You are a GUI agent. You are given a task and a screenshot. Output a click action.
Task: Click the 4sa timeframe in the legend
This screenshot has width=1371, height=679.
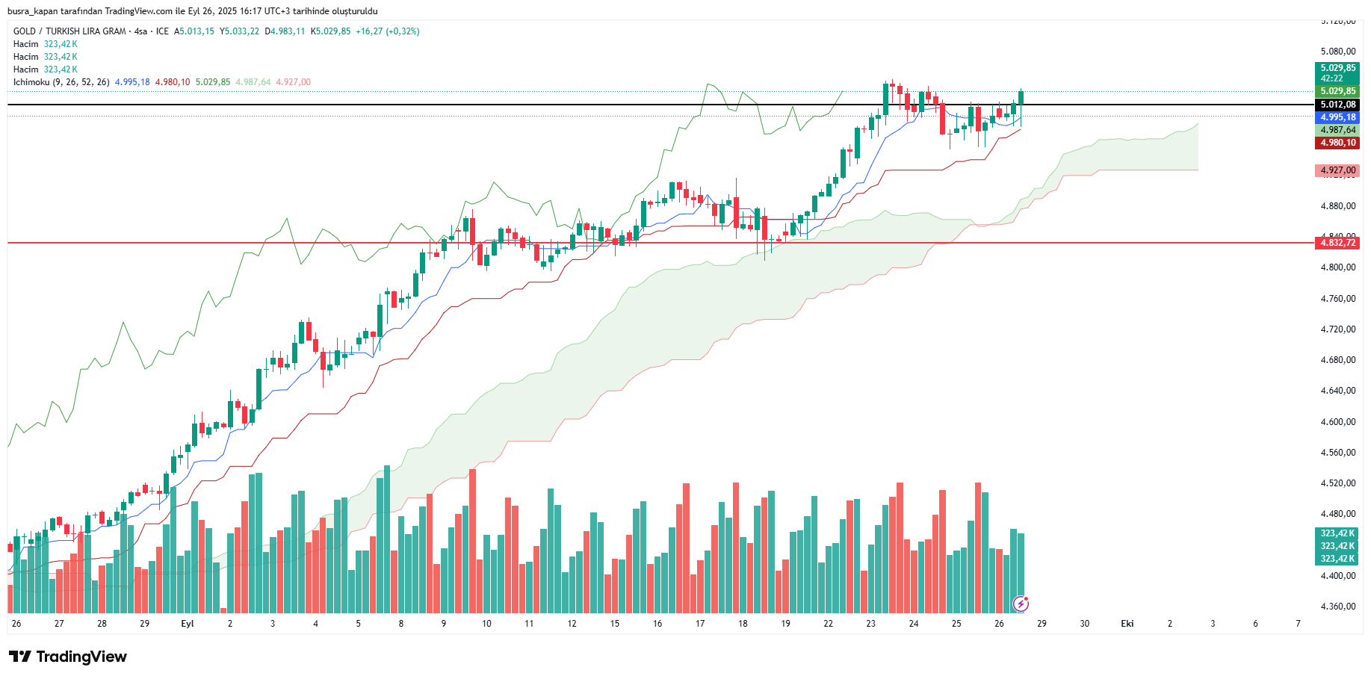pyautogui.click(x=140, y=31)
